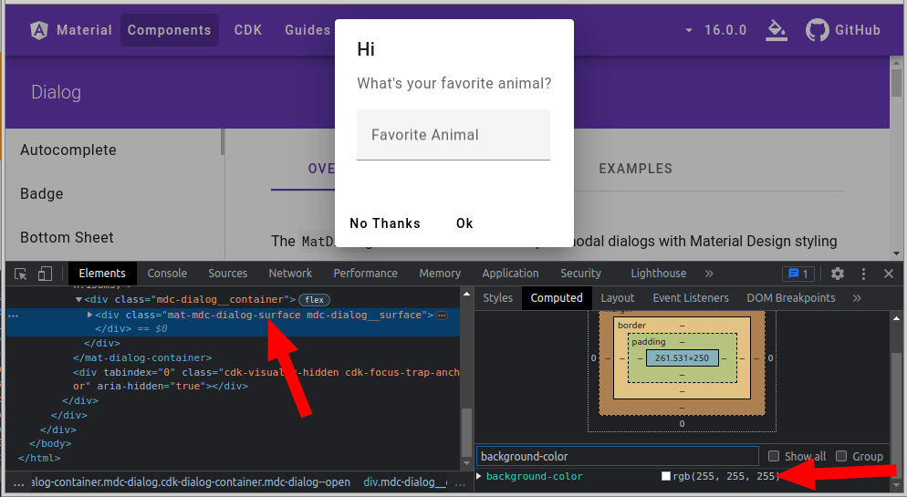Screen dimensions: 907x497
Task: Switch to the Layout sidebar tab
Action: [617, 298]
